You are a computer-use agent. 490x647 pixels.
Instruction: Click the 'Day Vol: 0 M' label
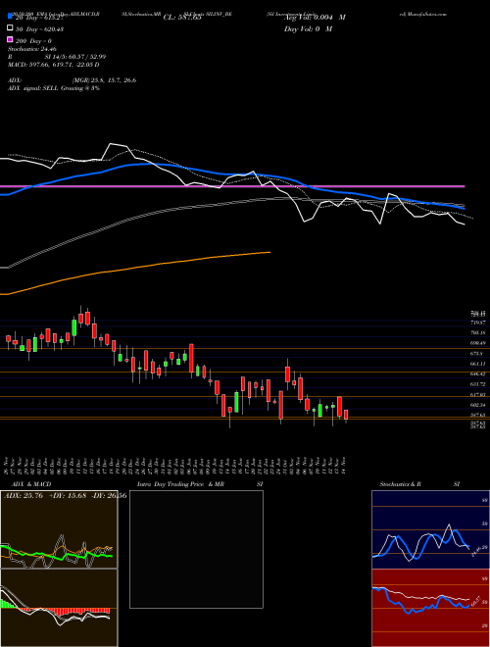(x=308, y=28)
